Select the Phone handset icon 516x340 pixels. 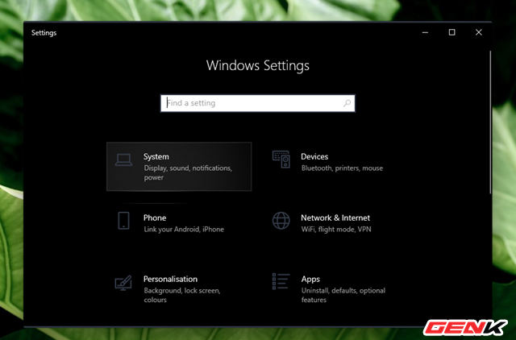click(123, 222)
